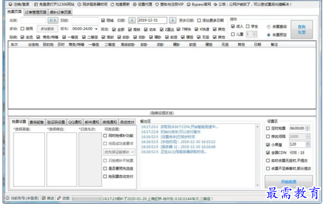Image resolution: width=324 pixels, height=208 pixels.
Task: Open the QQ通知 settings tab
Action: (75, 122)
